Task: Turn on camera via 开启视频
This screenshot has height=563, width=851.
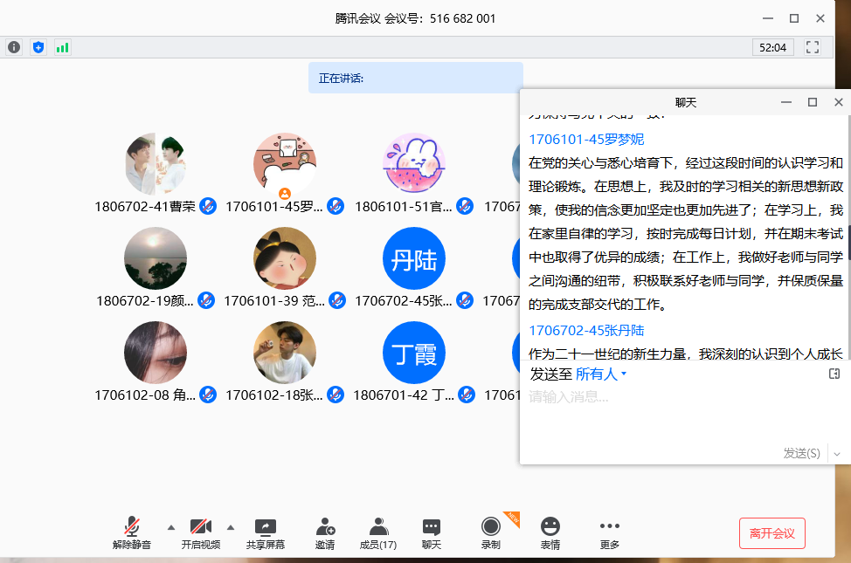Action: pyautogui.click(x=201, y=532)
